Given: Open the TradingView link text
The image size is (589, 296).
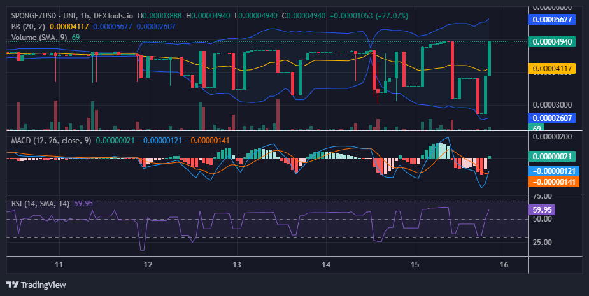Looking at the screenshot, I should coord(43,285).
